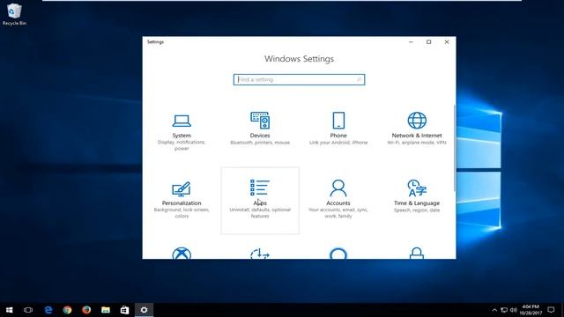564x317 pixels.
Task: Open the Gaming Xbox icon tile
Action: pyautogui.click(x=182, y=253)
